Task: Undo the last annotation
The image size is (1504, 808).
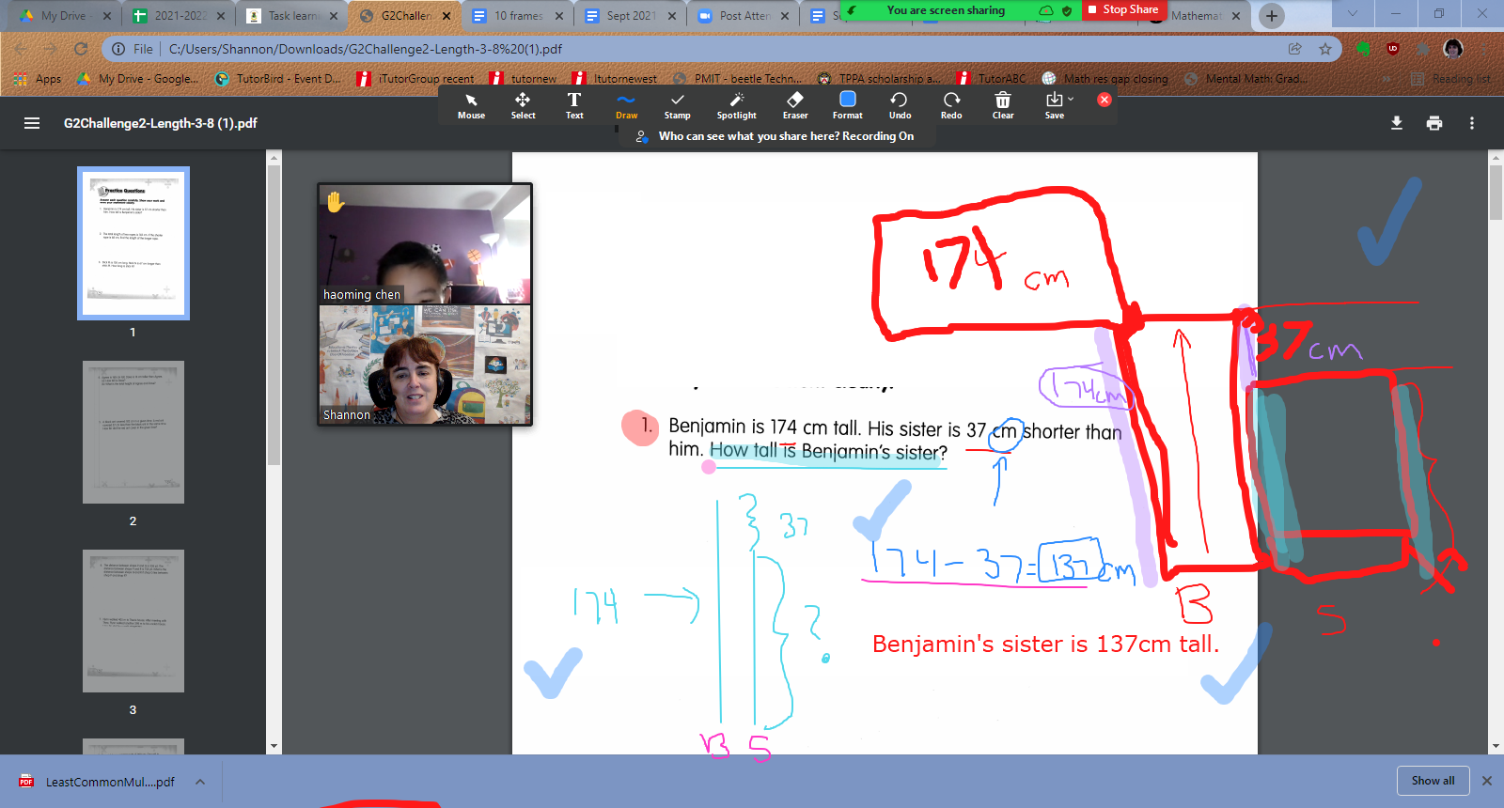Action: 900,105
